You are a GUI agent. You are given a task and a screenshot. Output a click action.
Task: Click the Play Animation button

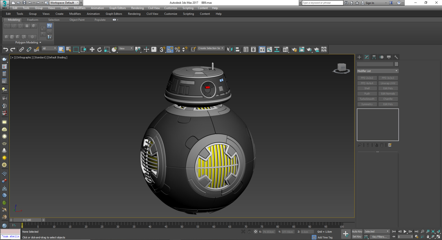405,231
